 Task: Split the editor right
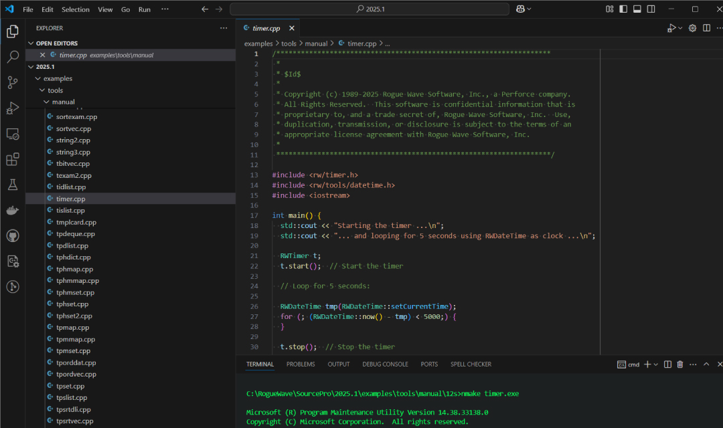pyautogui.click(x=707, y=28)
